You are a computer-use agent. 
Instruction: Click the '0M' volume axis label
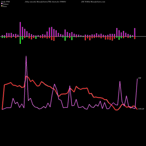coord(140,78)
